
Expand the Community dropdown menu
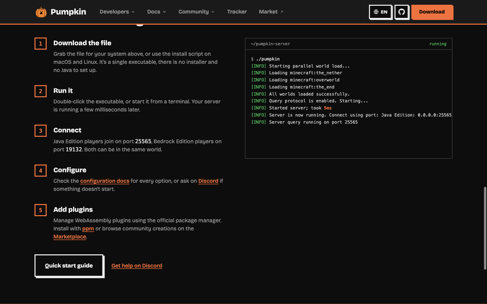click(x=196, y=12)
